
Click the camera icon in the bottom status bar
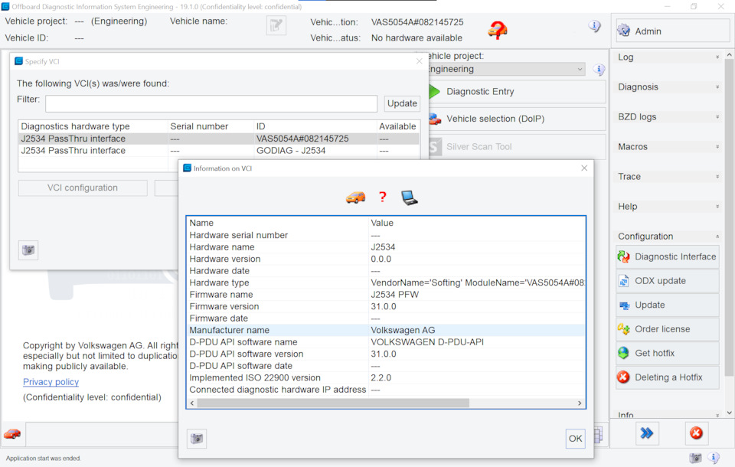point(696,458)
